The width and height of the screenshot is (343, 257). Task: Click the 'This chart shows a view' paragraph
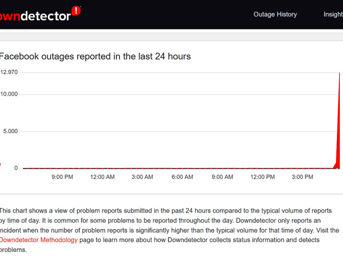coord(169,230)
